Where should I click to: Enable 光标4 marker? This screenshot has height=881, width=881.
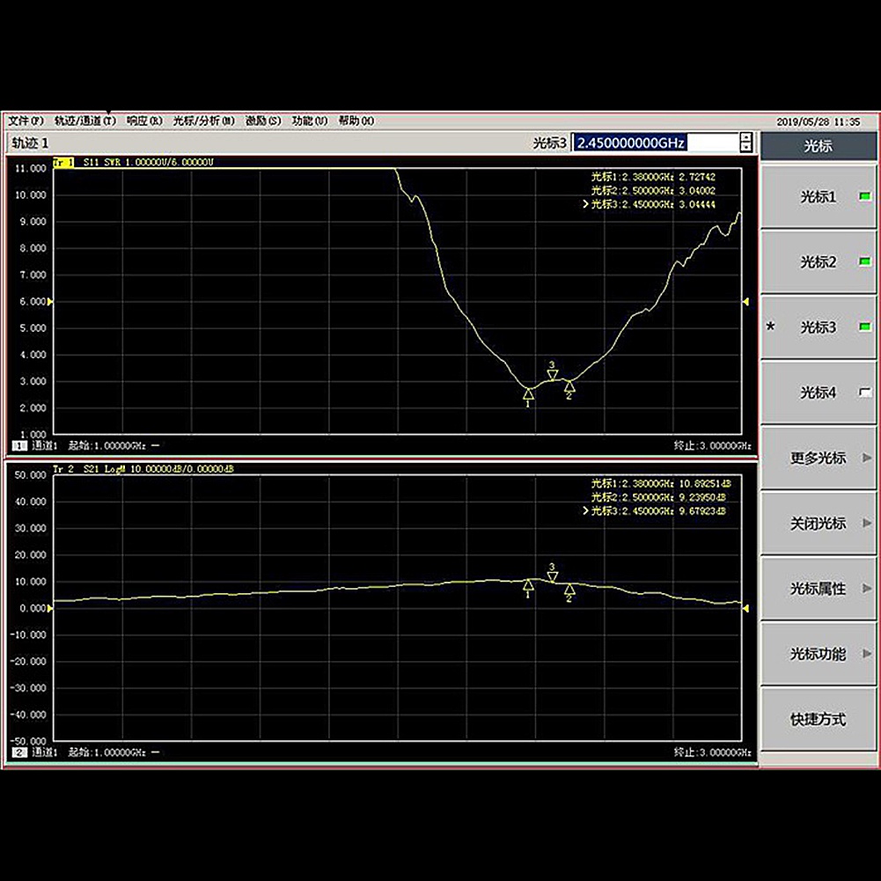(x=819, y=393)
